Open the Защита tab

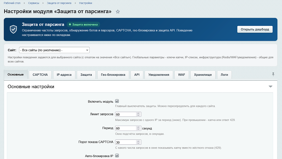(86, 75)
